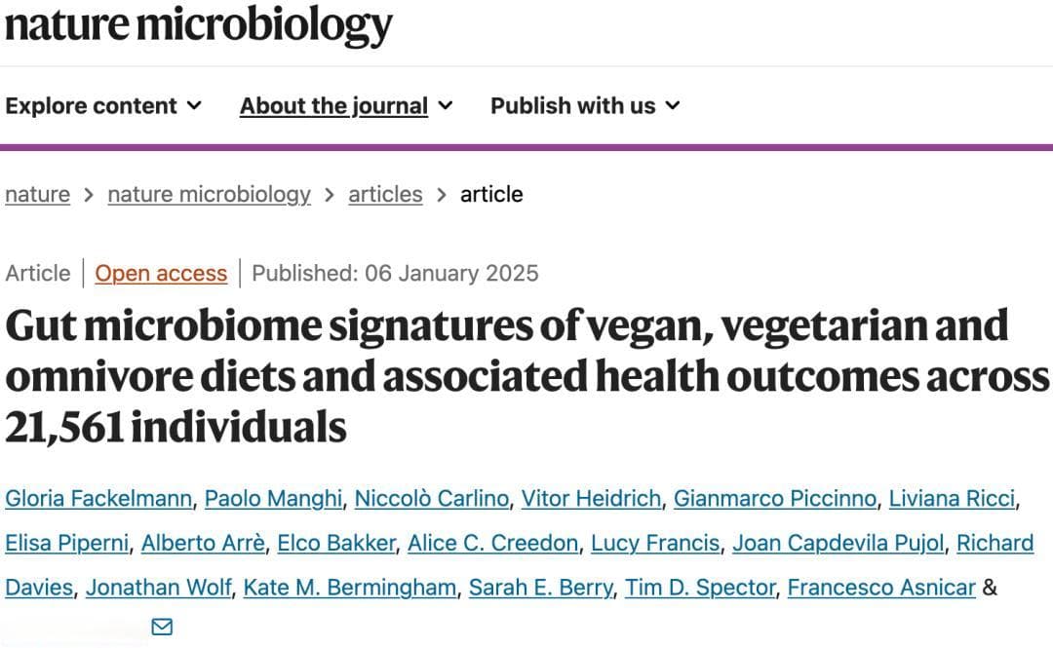The height and width of the screenshot is (648, 1053).
Task: Expand the Explore content dropdown
Action: tap(103, 105)
